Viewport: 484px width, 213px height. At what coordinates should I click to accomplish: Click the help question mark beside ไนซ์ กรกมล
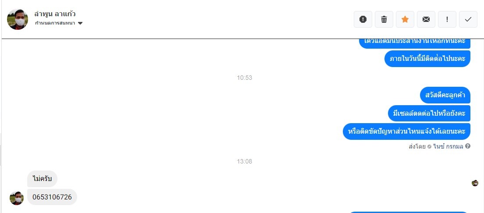point(468,146)
